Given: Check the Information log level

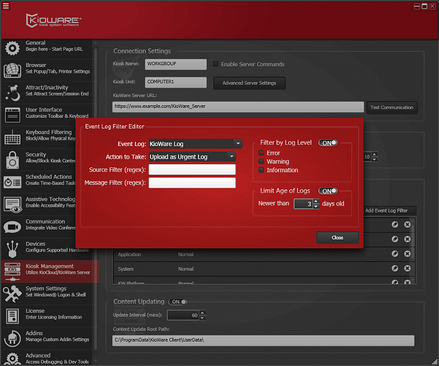Looking at the screenshot, I should 262,170.
